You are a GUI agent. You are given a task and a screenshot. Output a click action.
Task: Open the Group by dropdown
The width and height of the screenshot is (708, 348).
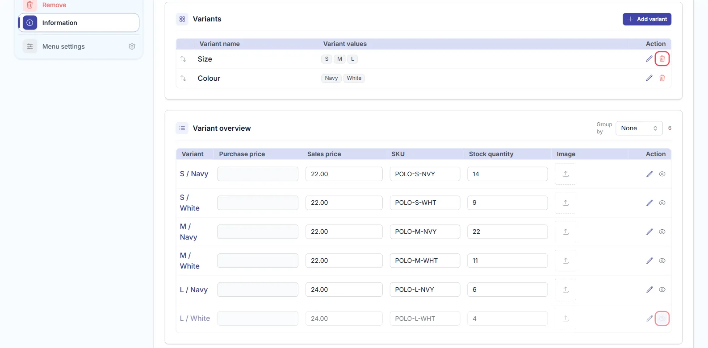(639, 128)
